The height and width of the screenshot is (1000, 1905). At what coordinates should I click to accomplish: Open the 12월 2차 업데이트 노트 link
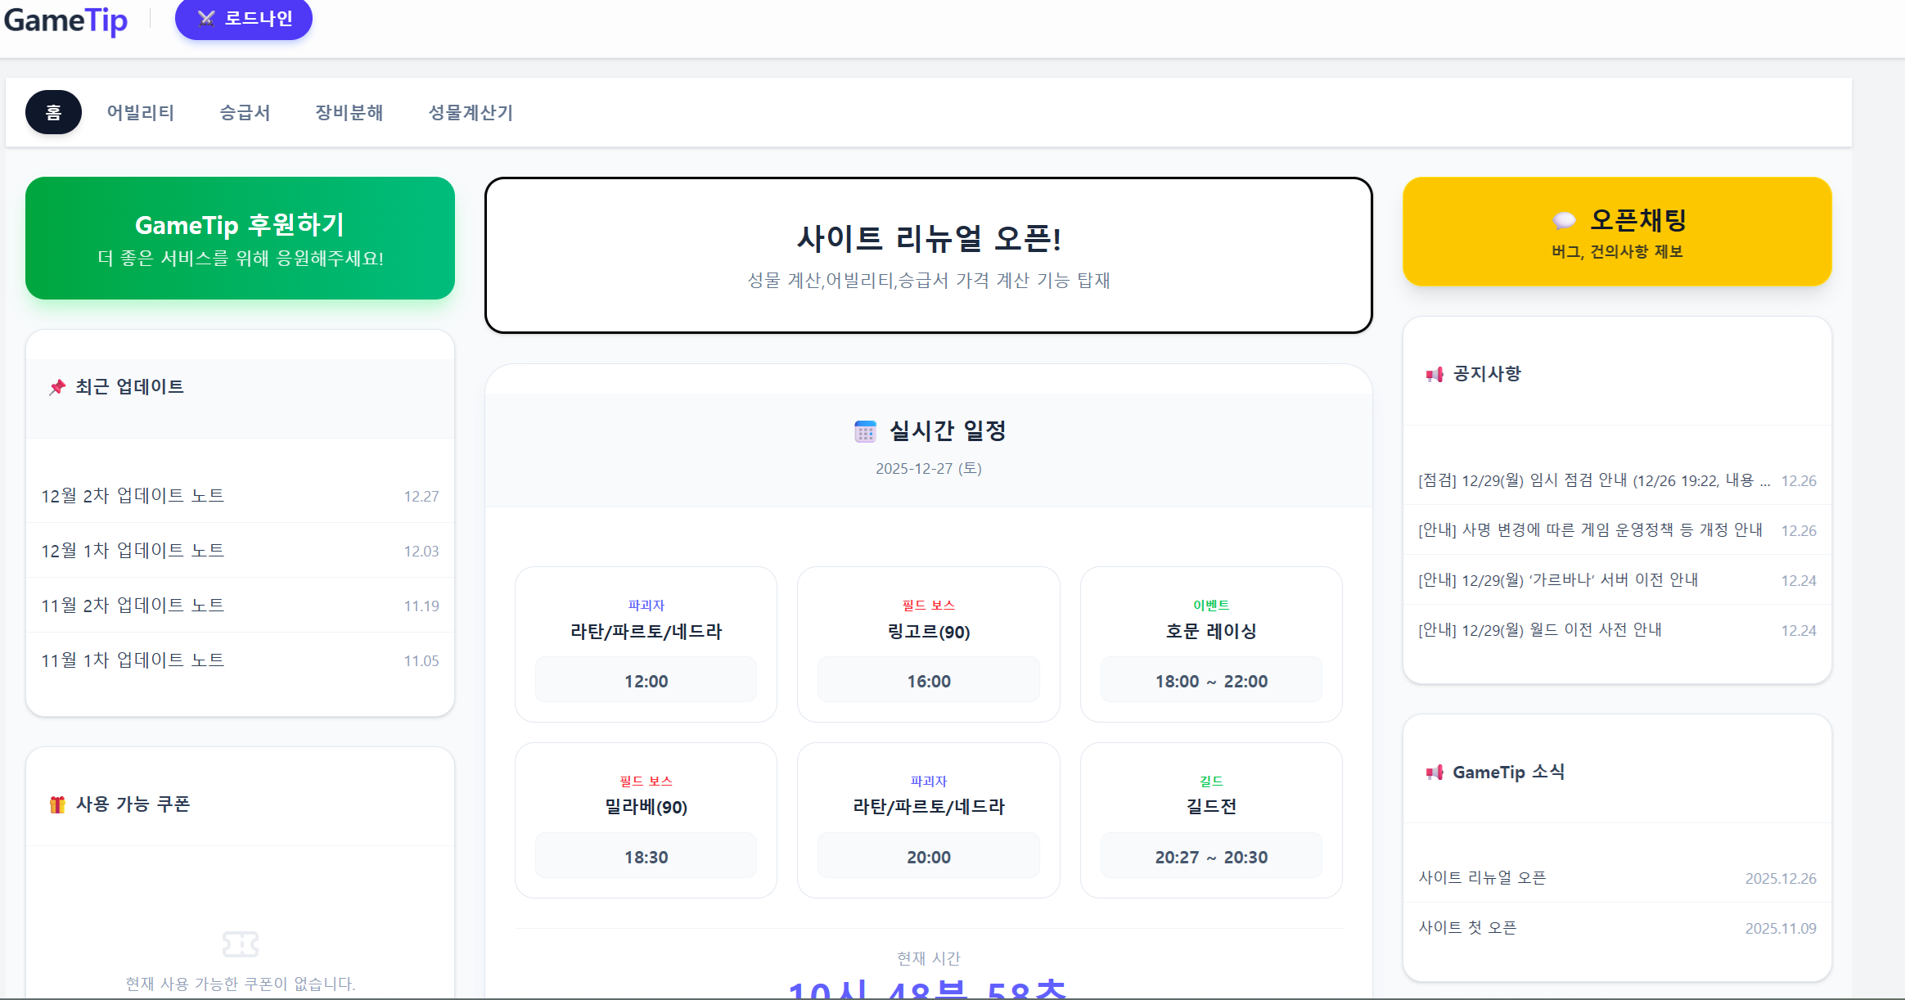coord(133,496)
